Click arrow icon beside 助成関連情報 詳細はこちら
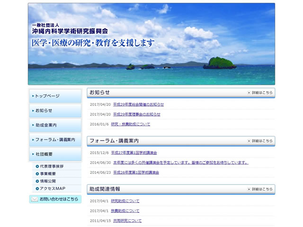303x227 pixels. pos(249,189)
